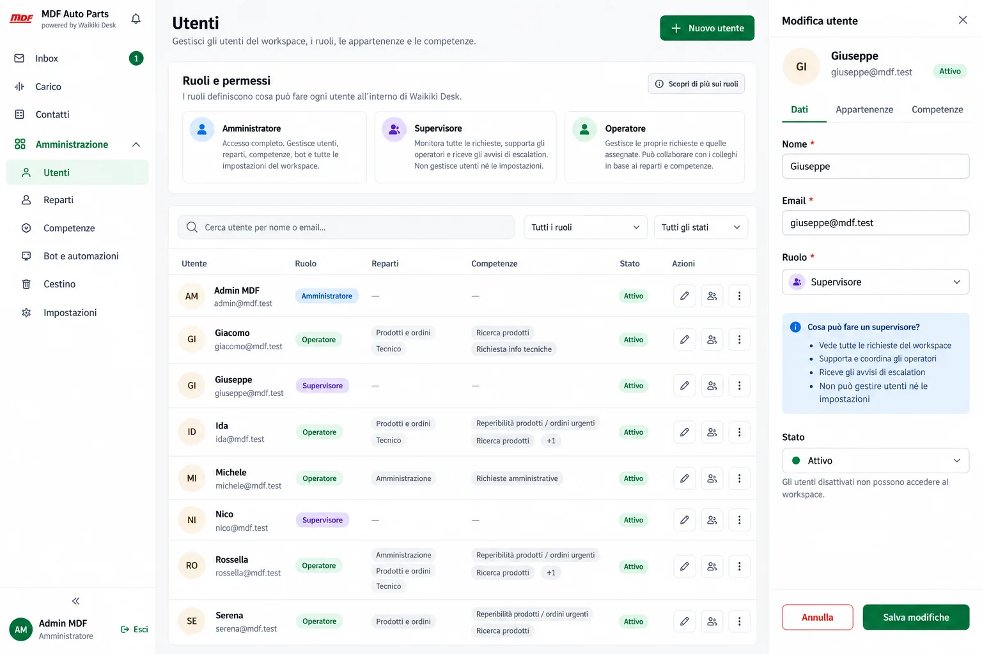Open Impostazioni in sidebar

[x=77, y=312]
